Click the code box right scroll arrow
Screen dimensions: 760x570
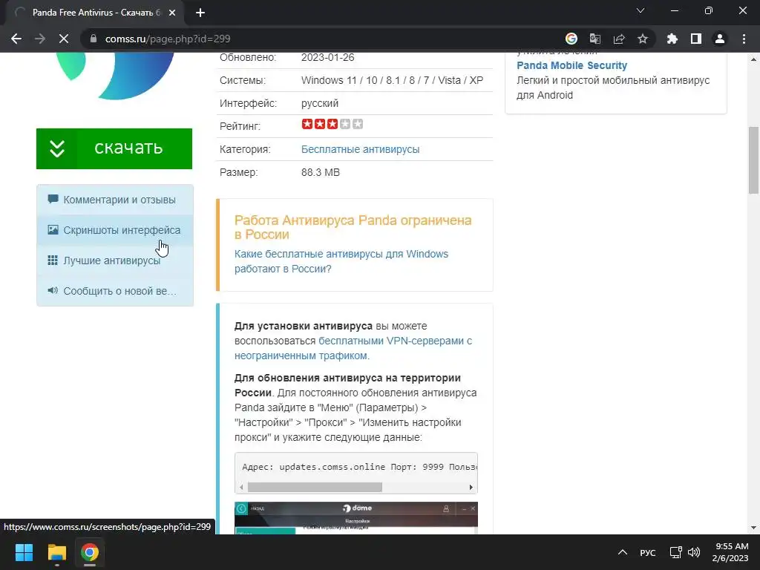coord(471,487)
